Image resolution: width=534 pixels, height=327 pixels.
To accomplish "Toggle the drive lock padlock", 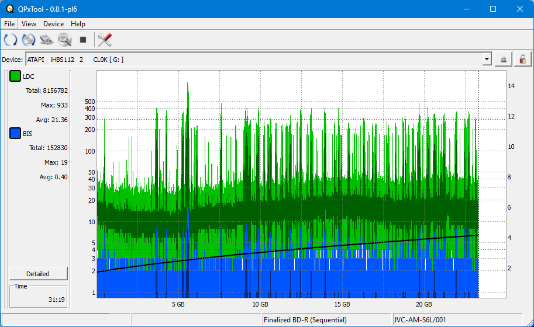I will (522, 59).
